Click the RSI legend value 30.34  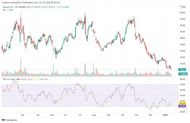(30, 79)
